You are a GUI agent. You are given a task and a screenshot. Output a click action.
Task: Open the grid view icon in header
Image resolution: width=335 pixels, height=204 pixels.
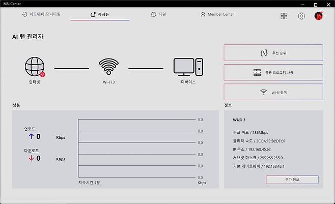284,16
